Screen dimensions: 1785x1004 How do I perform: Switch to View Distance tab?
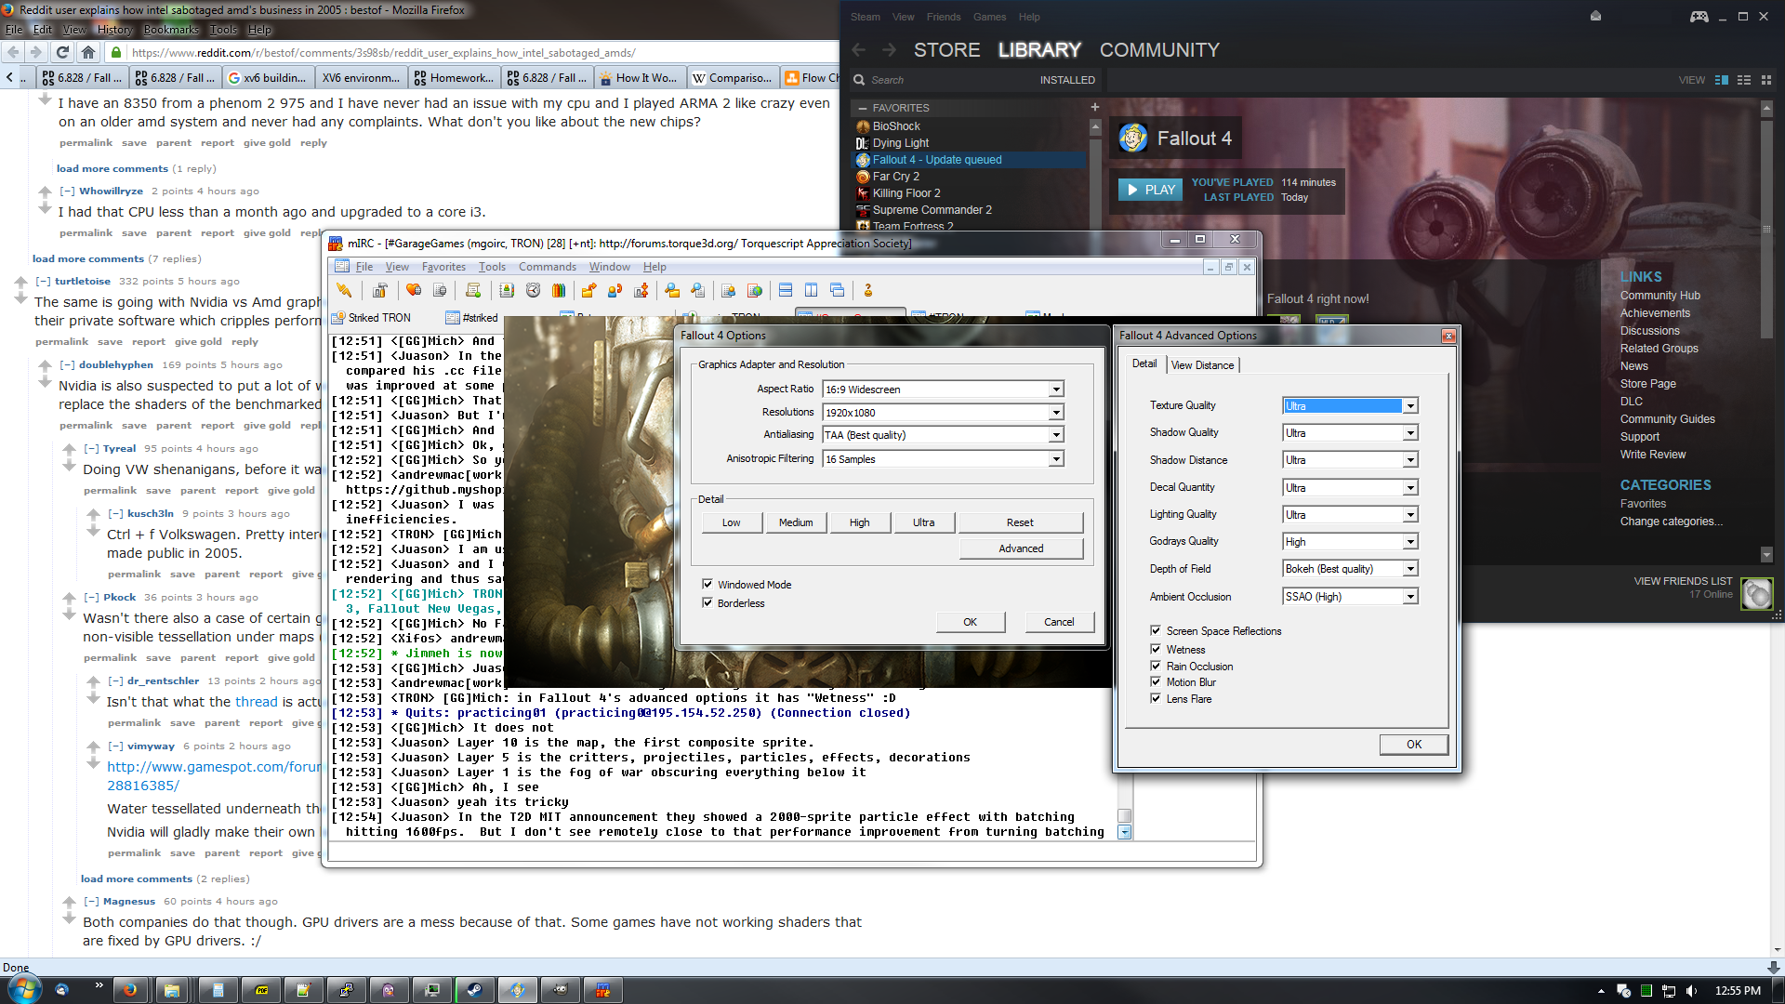tap(1202, 365)
